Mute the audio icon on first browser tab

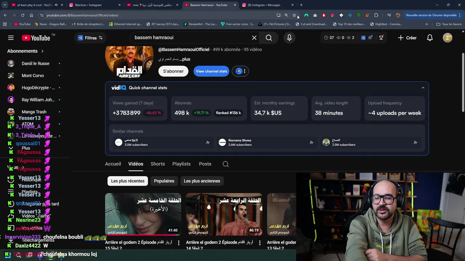pos(56,5)
